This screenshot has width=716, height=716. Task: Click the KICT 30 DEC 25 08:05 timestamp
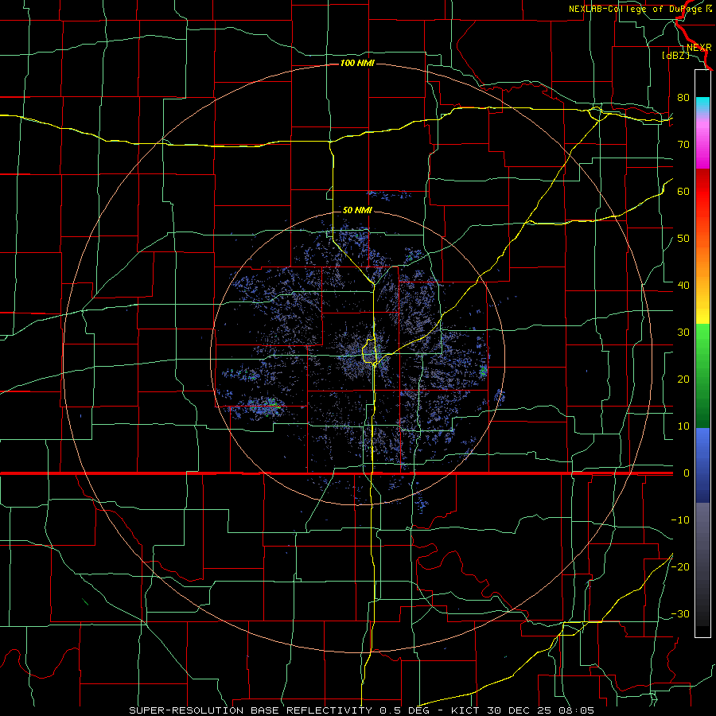(523, 710)
